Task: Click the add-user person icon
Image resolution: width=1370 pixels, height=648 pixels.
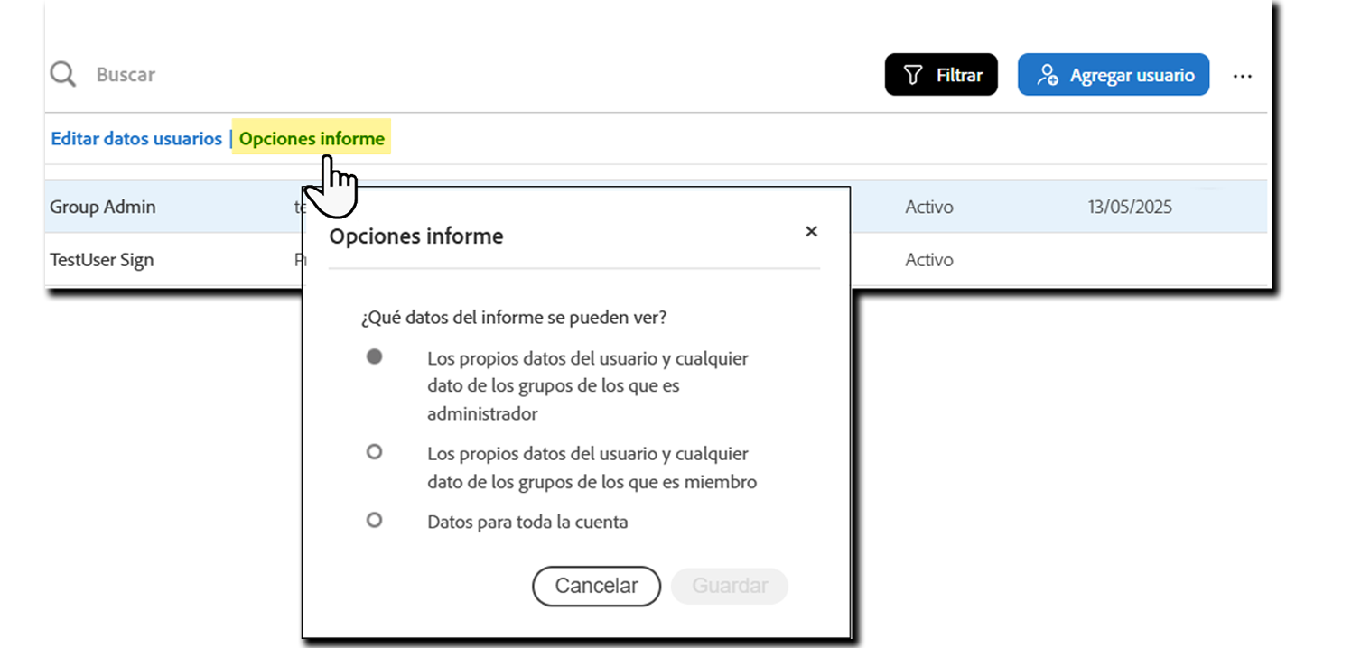Action: pyautogui.click(x=1048, y=75)
